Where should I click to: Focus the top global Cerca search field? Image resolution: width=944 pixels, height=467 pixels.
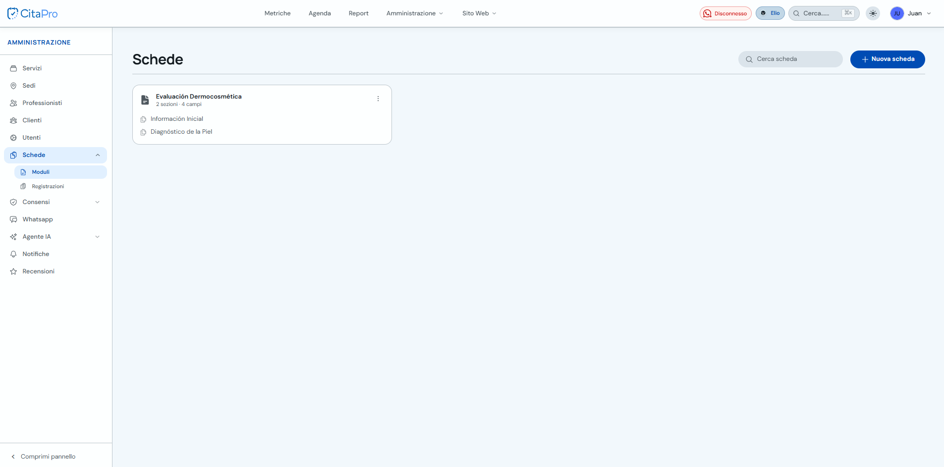(824, 13)
